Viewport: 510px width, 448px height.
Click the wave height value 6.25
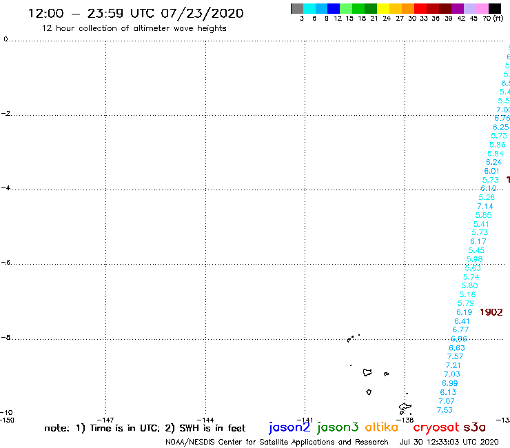(500, 128)
